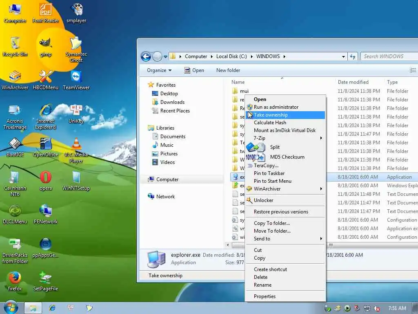
Task: Choose Restore previous versions
Action: 285,212
